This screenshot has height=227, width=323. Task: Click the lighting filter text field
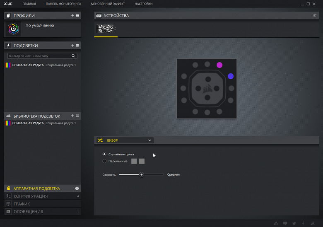pos(39,56)
